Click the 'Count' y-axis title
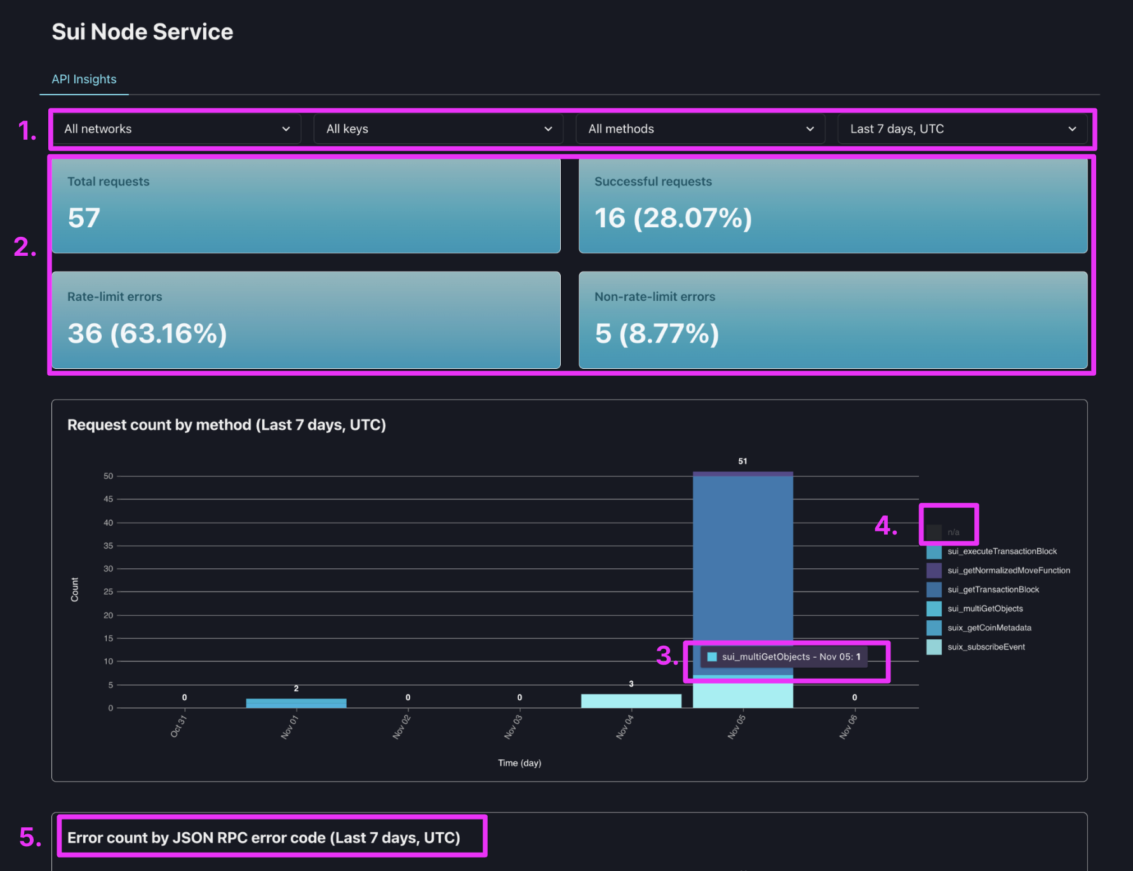Viewport: 1133px width, 871px height. click(x=74, y=590)
